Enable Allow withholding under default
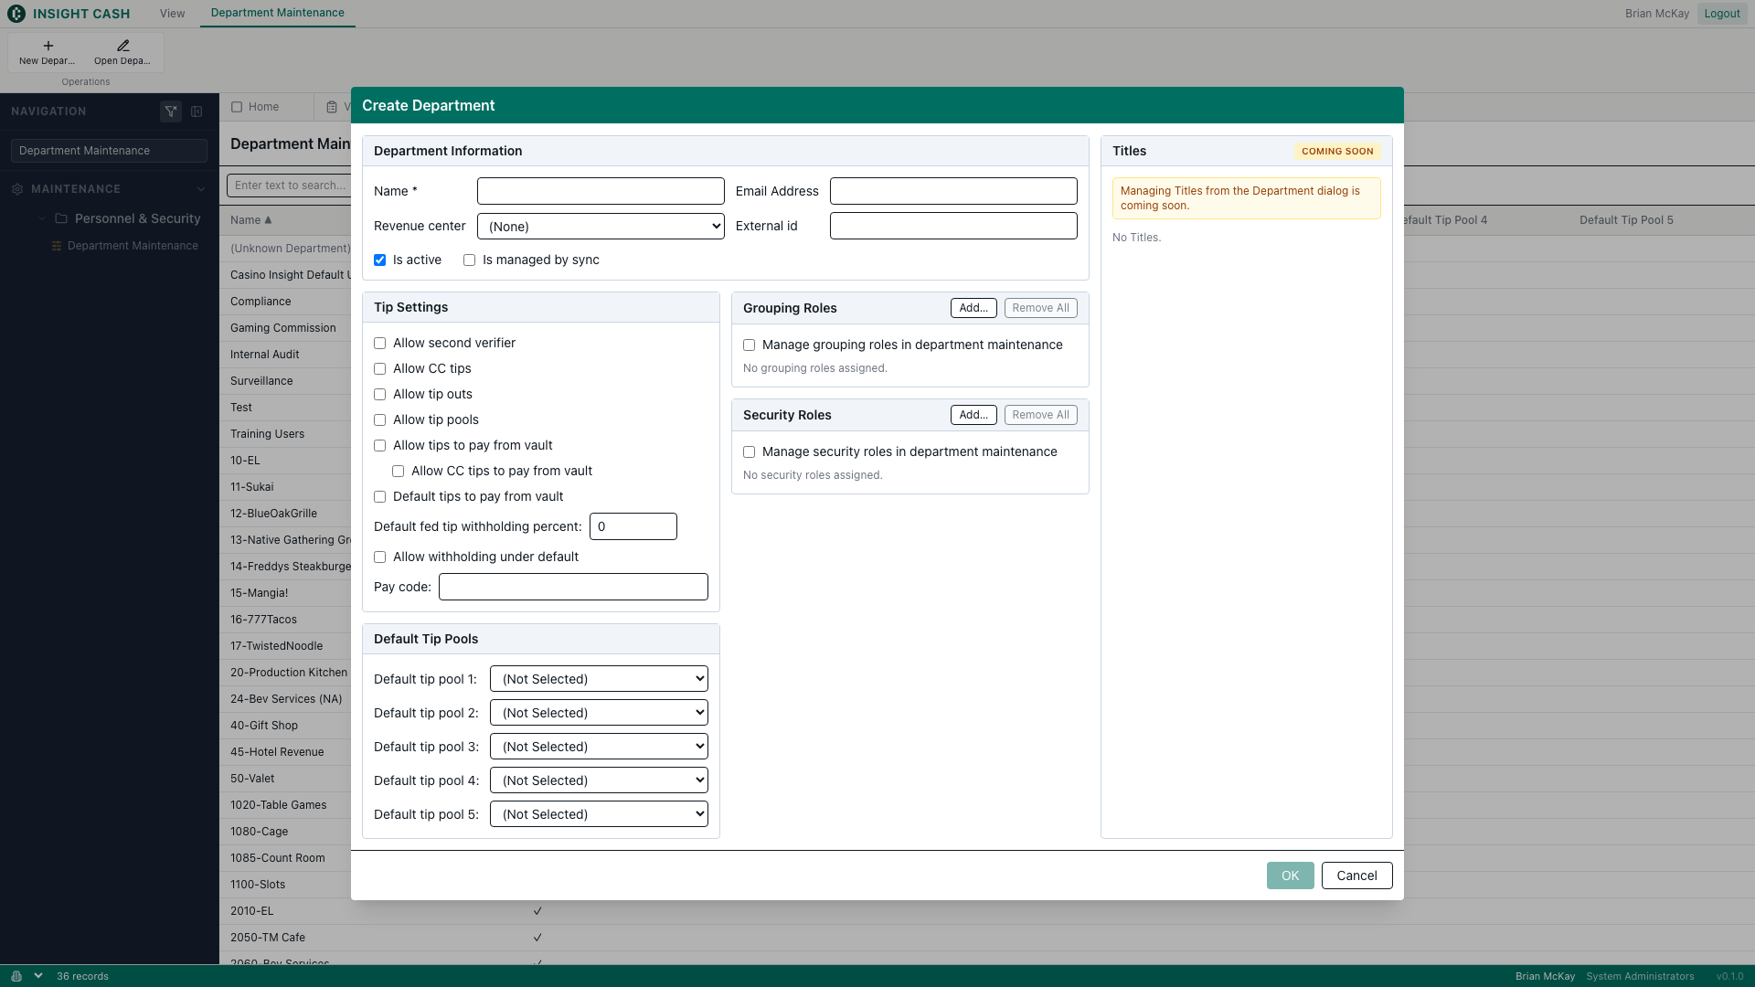The width and height of the screenshot is (1755, 987). (x=379, y=557)
